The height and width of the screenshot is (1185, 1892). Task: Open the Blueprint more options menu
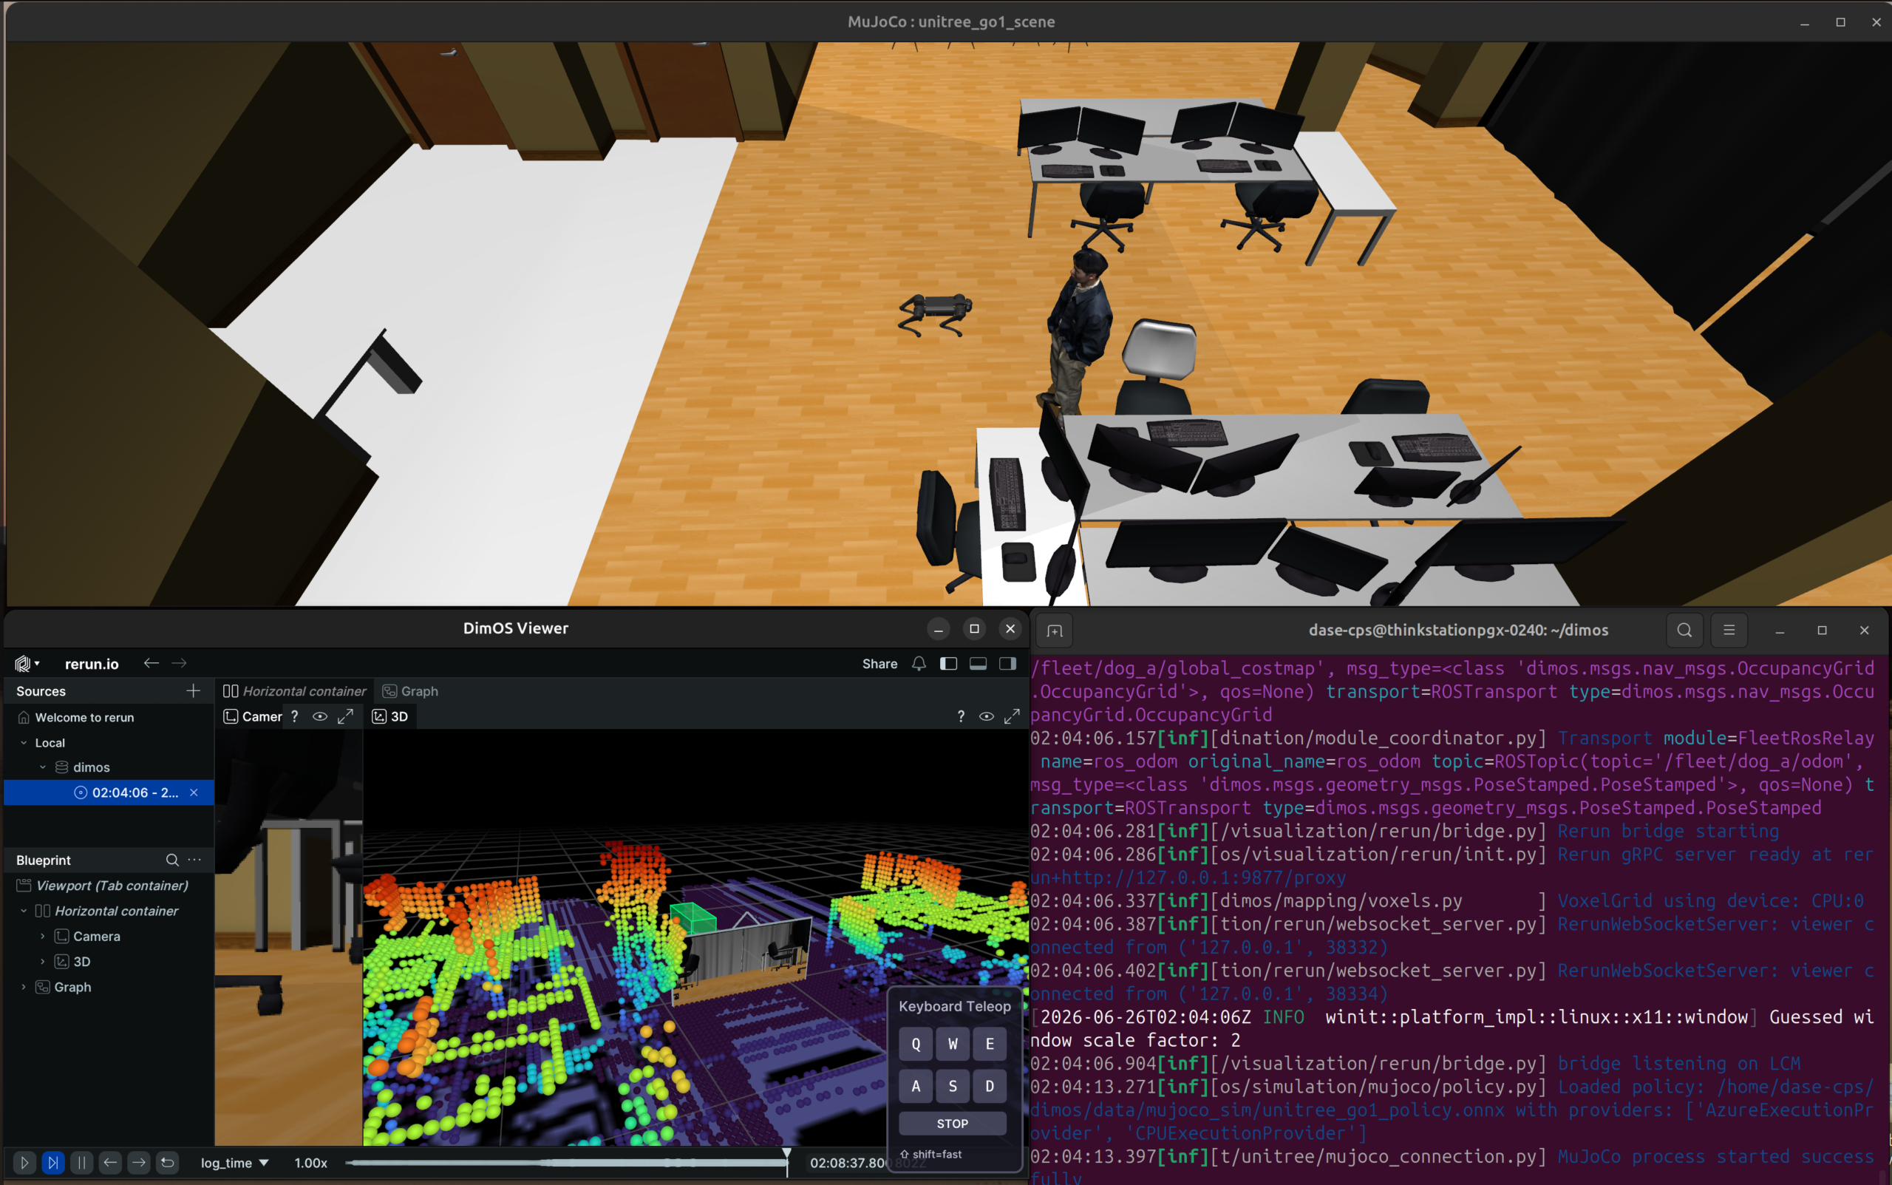coord(194,860)
